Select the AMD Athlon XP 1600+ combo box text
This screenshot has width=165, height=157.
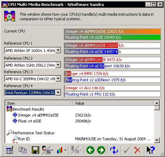click(30, 51)
